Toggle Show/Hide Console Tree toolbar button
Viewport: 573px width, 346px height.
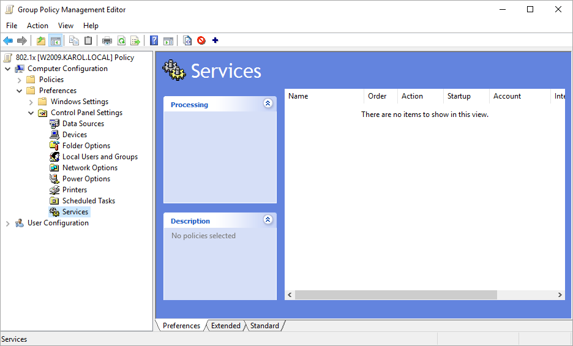[56, 41]
